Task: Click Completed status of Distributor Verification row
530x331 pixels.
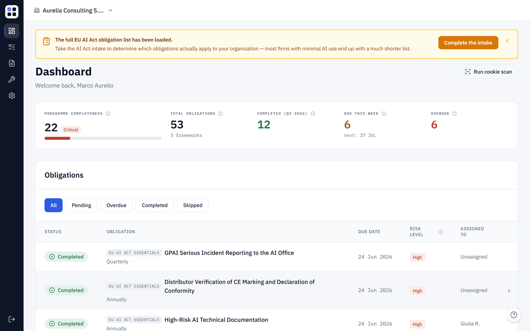Action: 66,290
